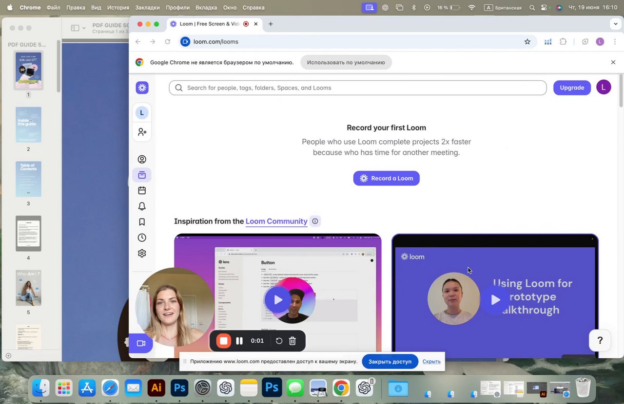Screen dimensions: 624x404
Task: Click the Loom page vertical scrollbar
Action: click(621, 91)
